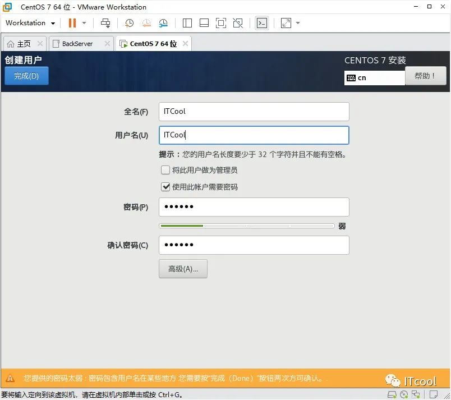Uncheck 使用此帐户需要密码 checkbox

pyautogui.click(x=165, y=187)
